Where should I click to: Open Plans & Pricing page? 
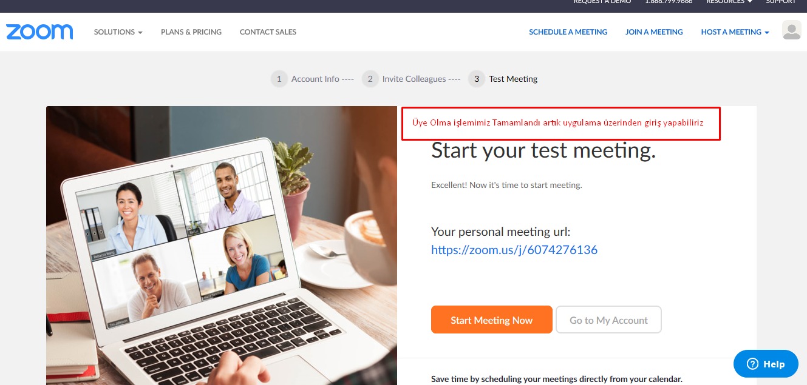point(191,32)
